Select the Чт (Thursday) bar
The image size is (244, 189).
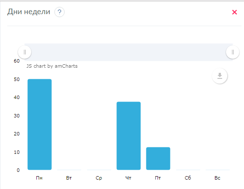point(129,136)
